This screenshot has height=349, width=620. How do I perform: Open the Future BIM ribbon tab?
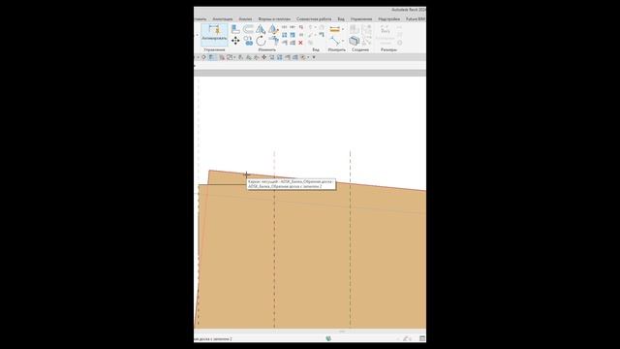(x=416, y=19)
